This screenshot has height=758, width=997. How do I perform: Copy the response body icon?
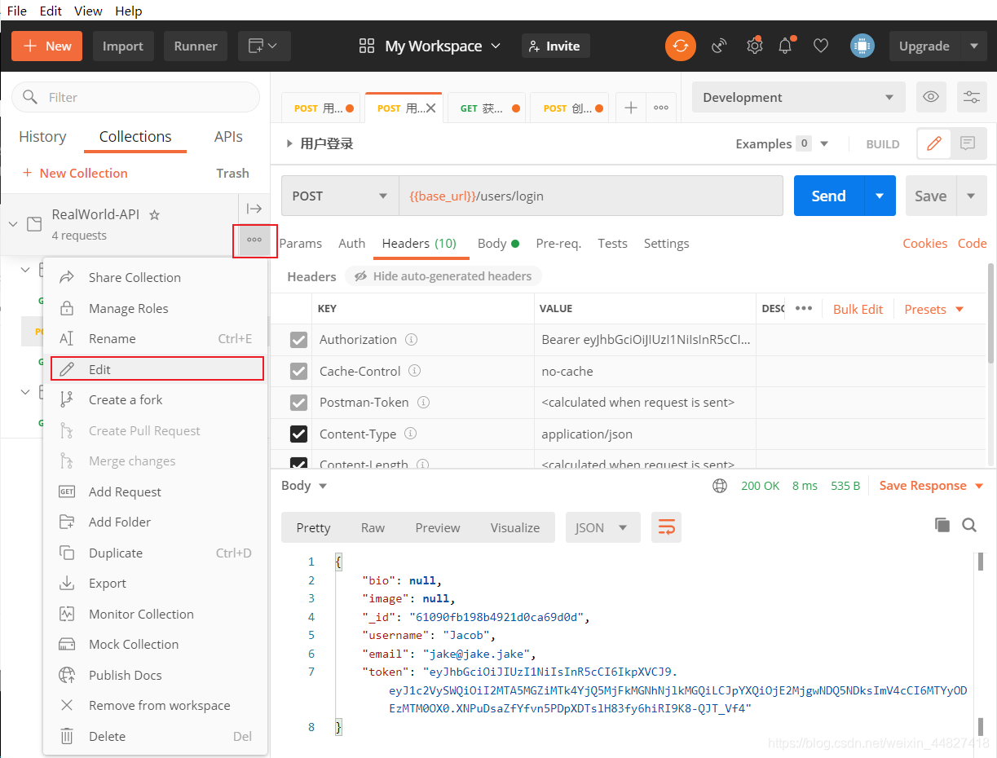point(942,525)
